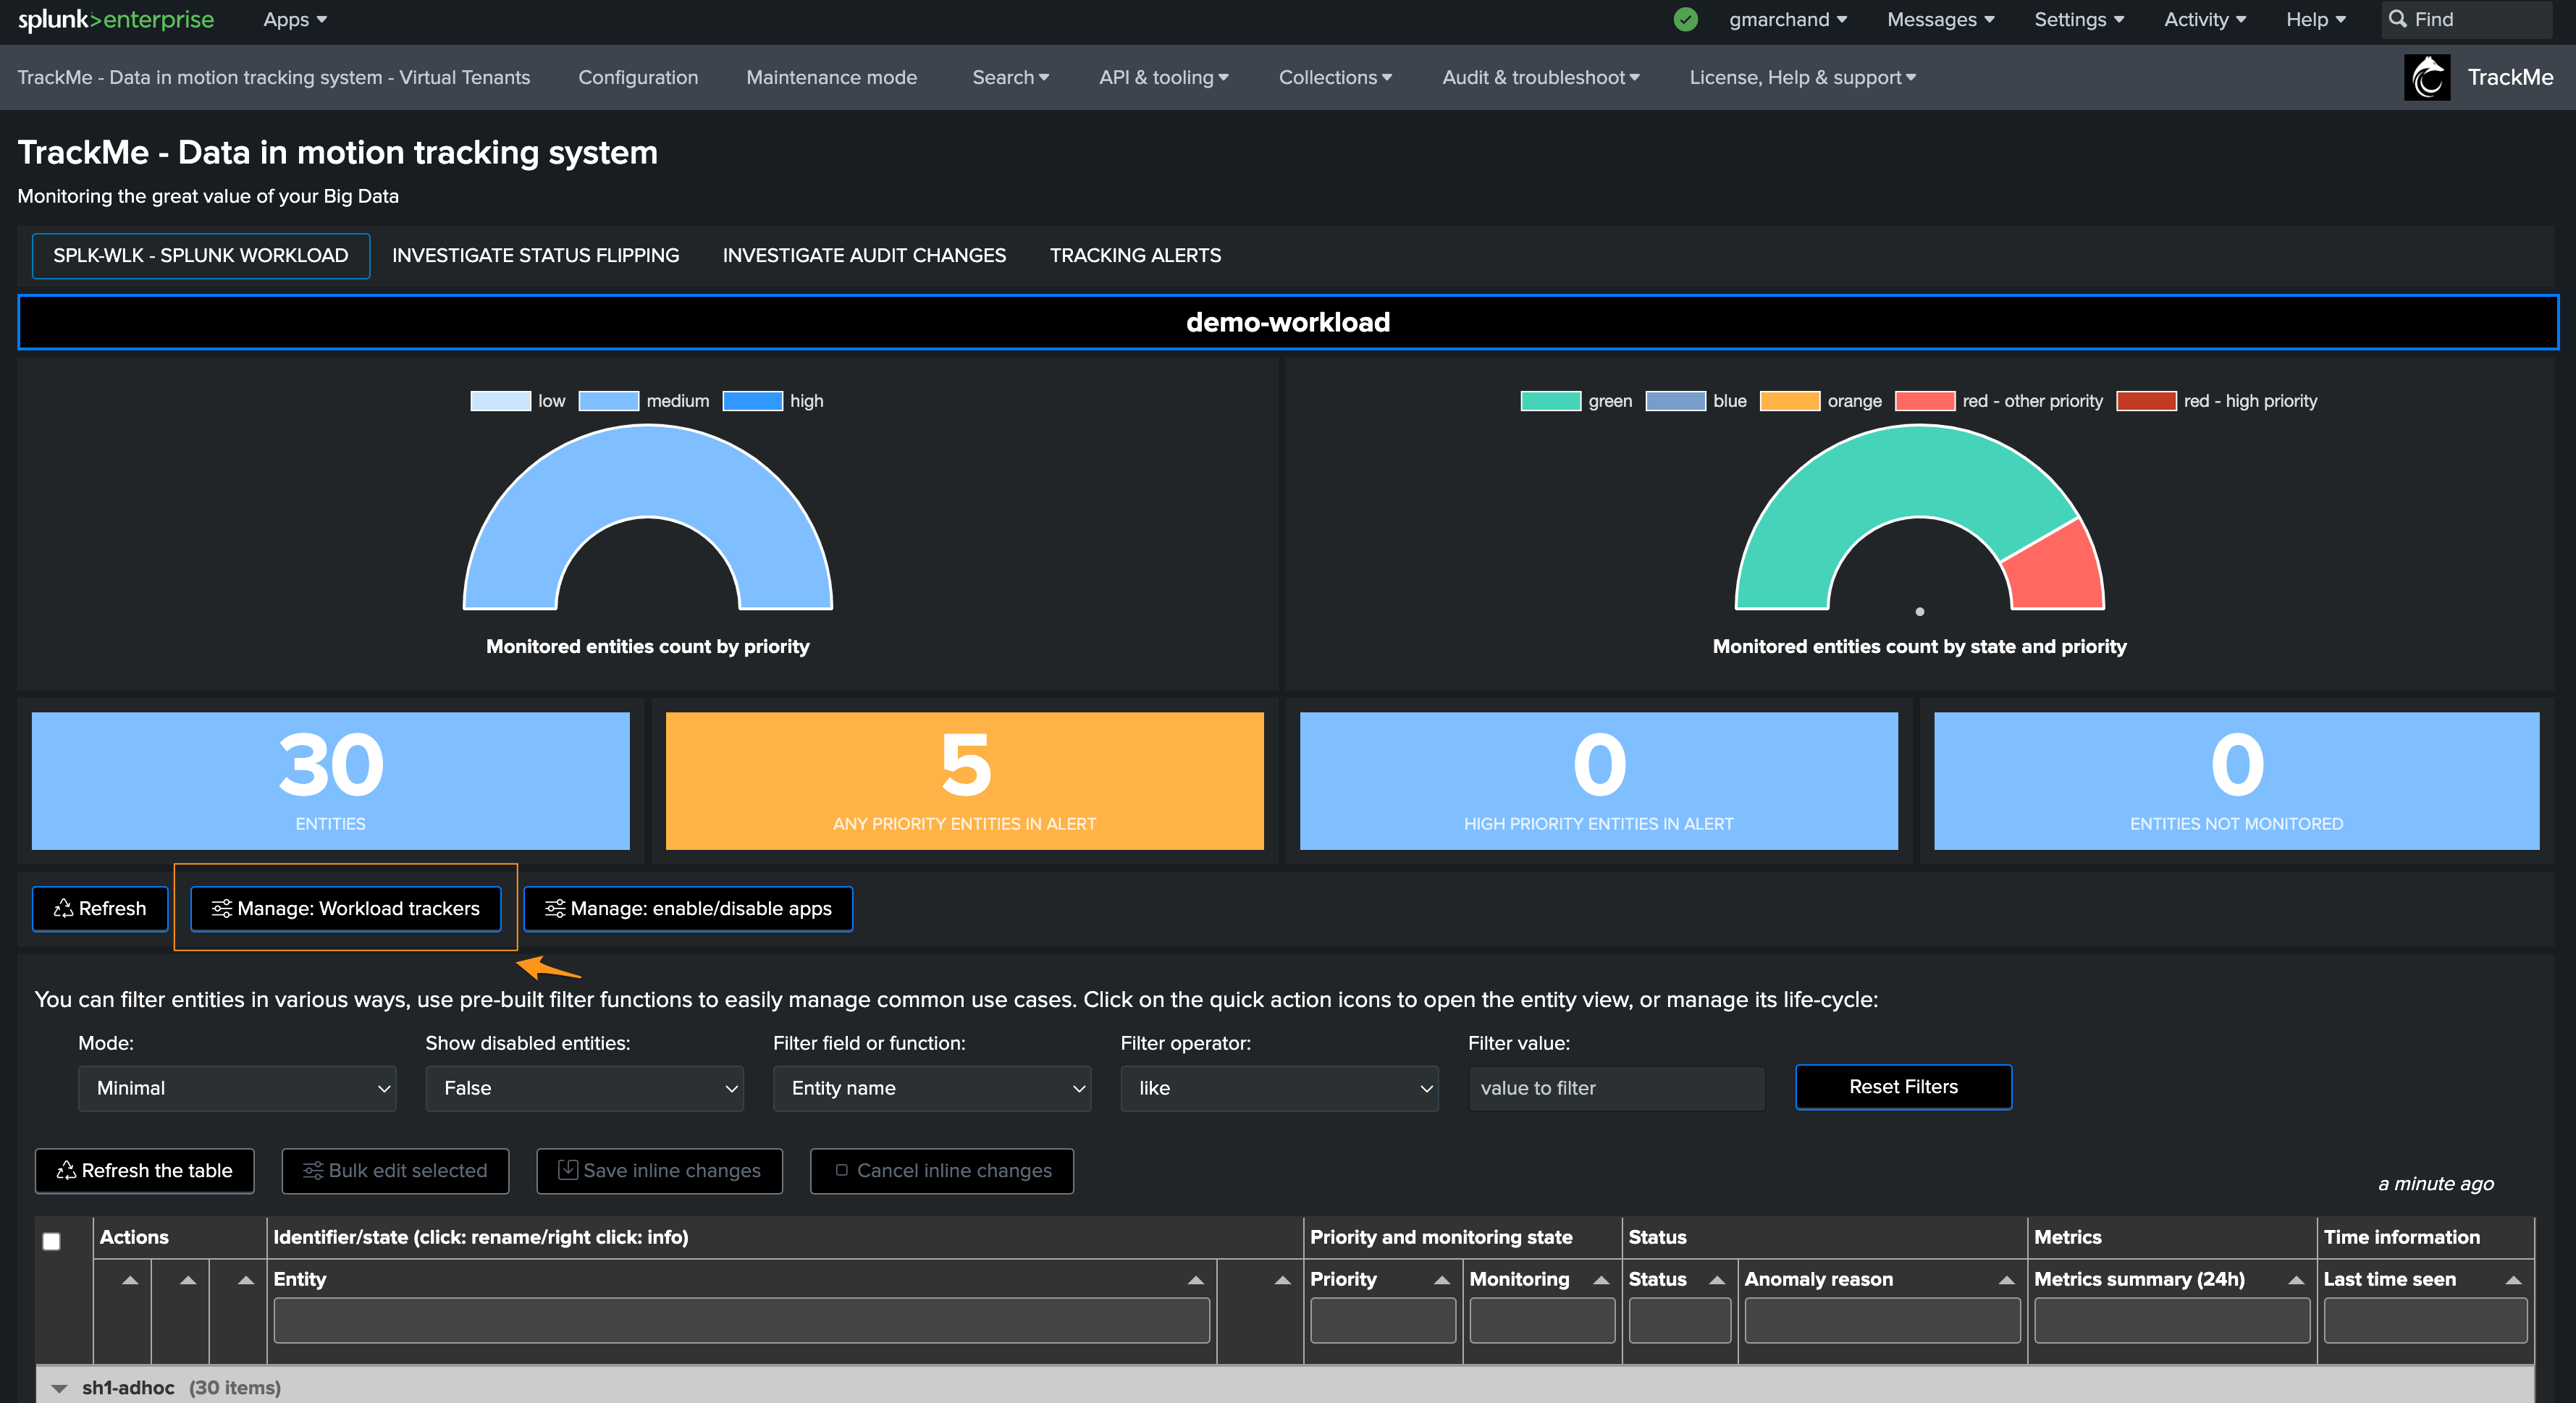Click Reset Filters button
This screenshot has height=1403, width=2576.
pos(1903,1087)
